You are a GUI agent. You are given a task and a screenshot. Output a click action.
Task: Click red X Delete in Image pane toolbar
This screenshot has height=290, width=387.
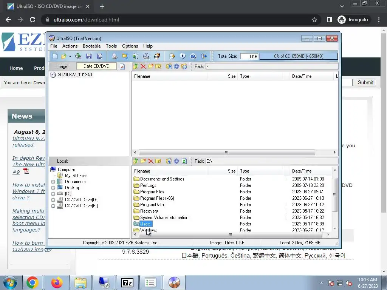143,66
